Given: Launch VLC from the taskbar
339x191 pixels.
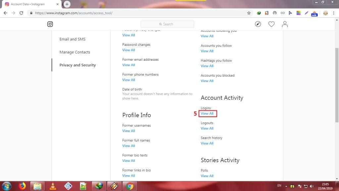Looking at the screenshot, I should pyautogui.click(x=52, y=186).
